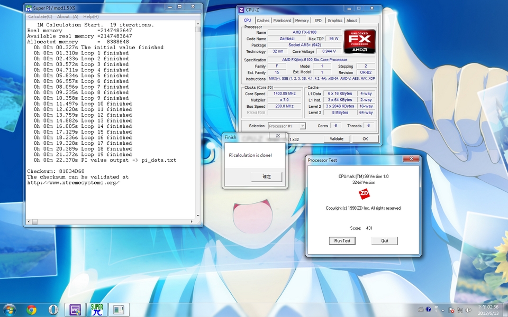Click the Super PI vertical scrollbar up arrow
The image size is (508, 317).
197,24
